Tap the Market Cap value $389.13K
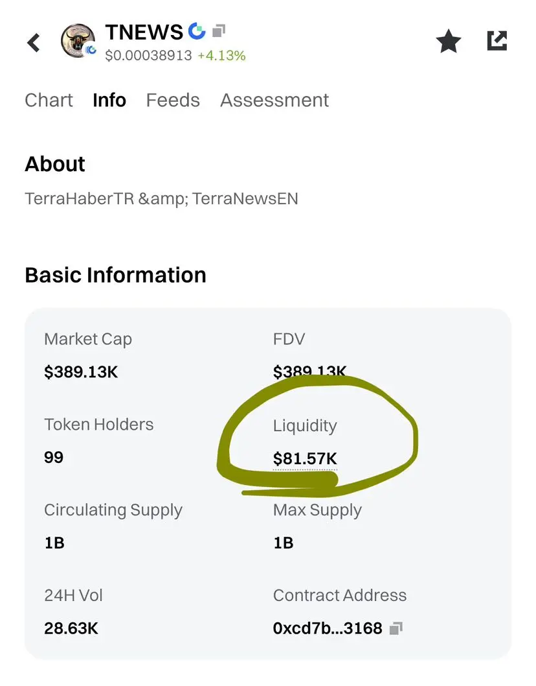Viewport: 536px width, 686px height. pyautogui.click(x=81, y=372)
